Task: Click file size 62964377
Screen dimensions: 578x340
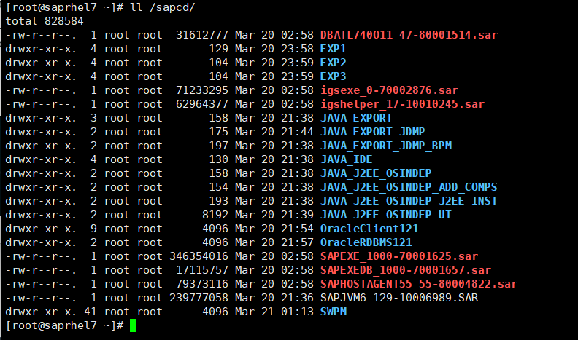Action: (x=202, y=104)
